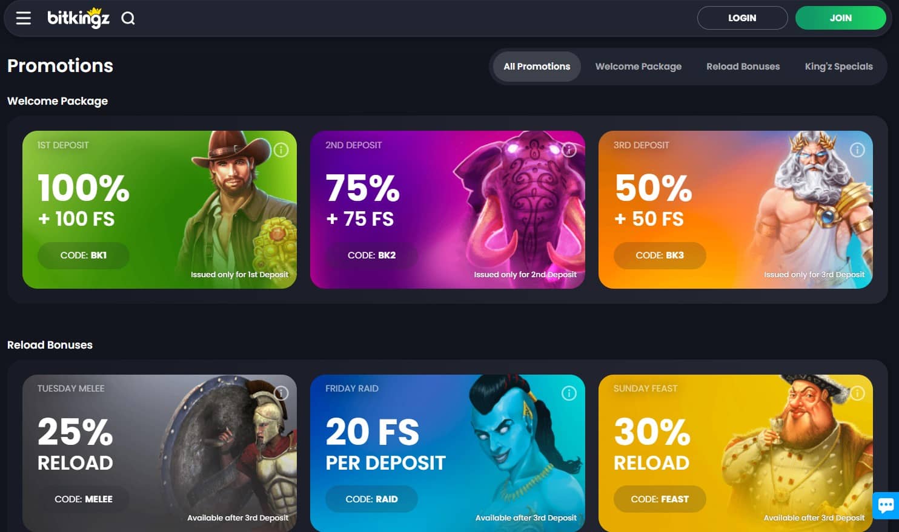Click the green JOIN button

click(841, 18)
